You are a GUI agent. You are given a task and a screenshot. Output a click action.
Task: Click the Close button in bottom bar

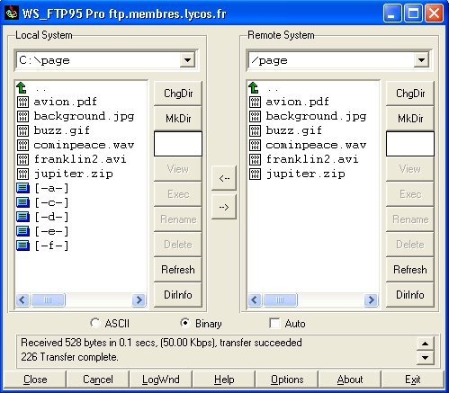click(35, 380)
